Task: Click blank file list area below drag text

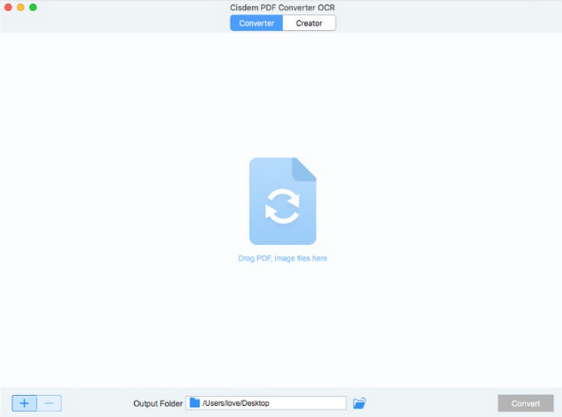Action: tap(282, 323)
